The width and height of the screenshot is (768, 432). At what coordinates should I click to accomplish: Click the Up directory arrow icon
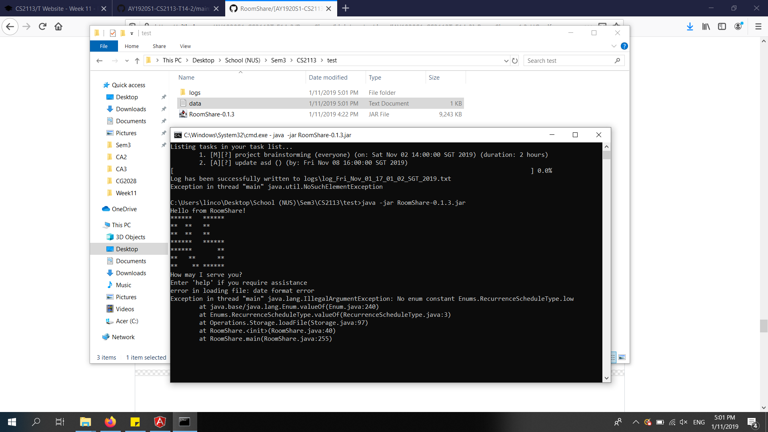[137, 61]
